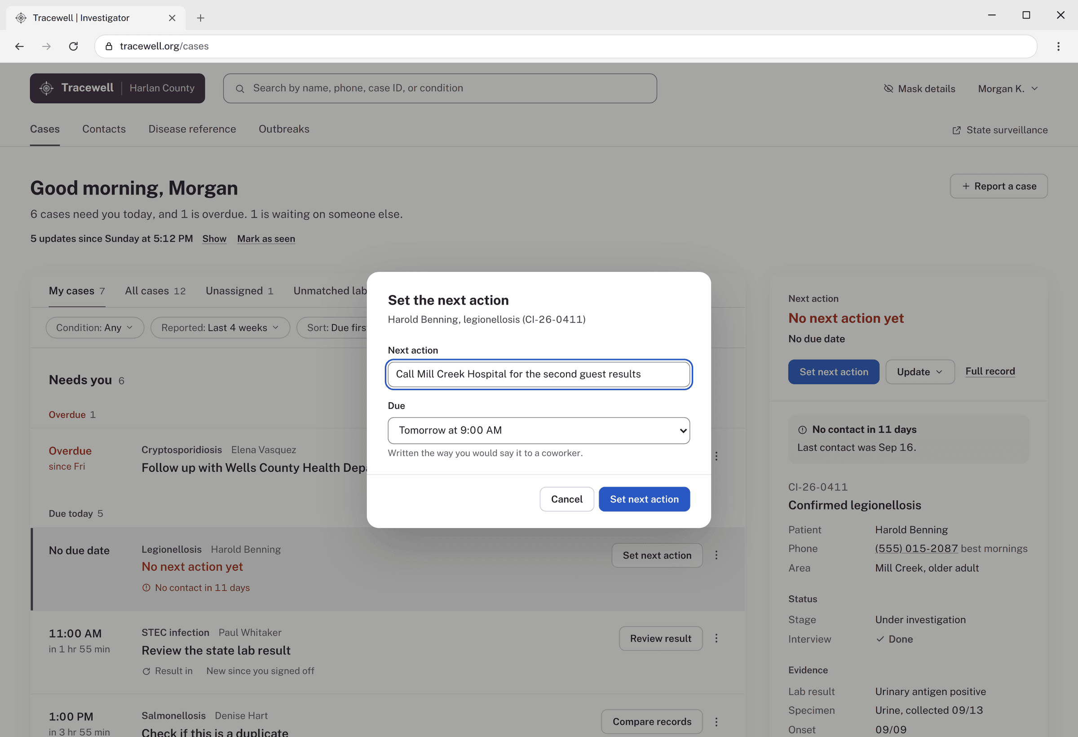This screenshot has width=1078, height=737.
Task: Click the Next action text field
Action: pos(539,374)
